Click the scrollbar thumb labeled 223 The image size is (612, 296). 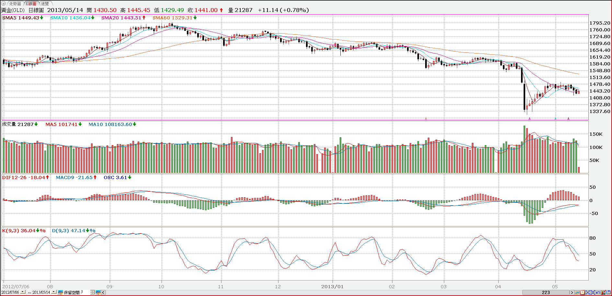(546, 292)
